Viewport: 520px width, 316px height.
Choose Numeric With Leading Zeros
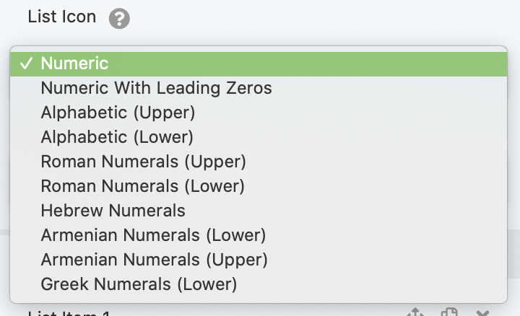(156, 88)
